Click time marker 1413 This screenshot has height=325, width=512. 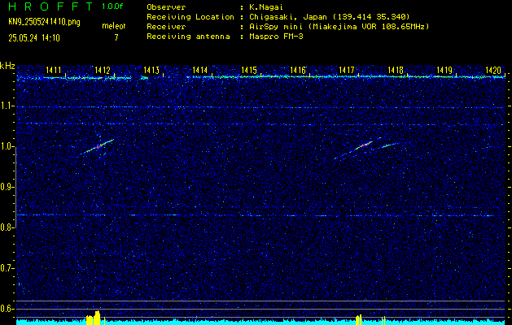click(x=151, y=70)
